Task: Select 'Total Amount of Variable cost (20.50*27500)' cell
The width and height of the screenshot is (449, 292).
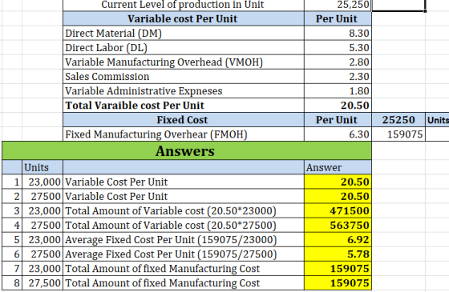Action: pos(184,225)
